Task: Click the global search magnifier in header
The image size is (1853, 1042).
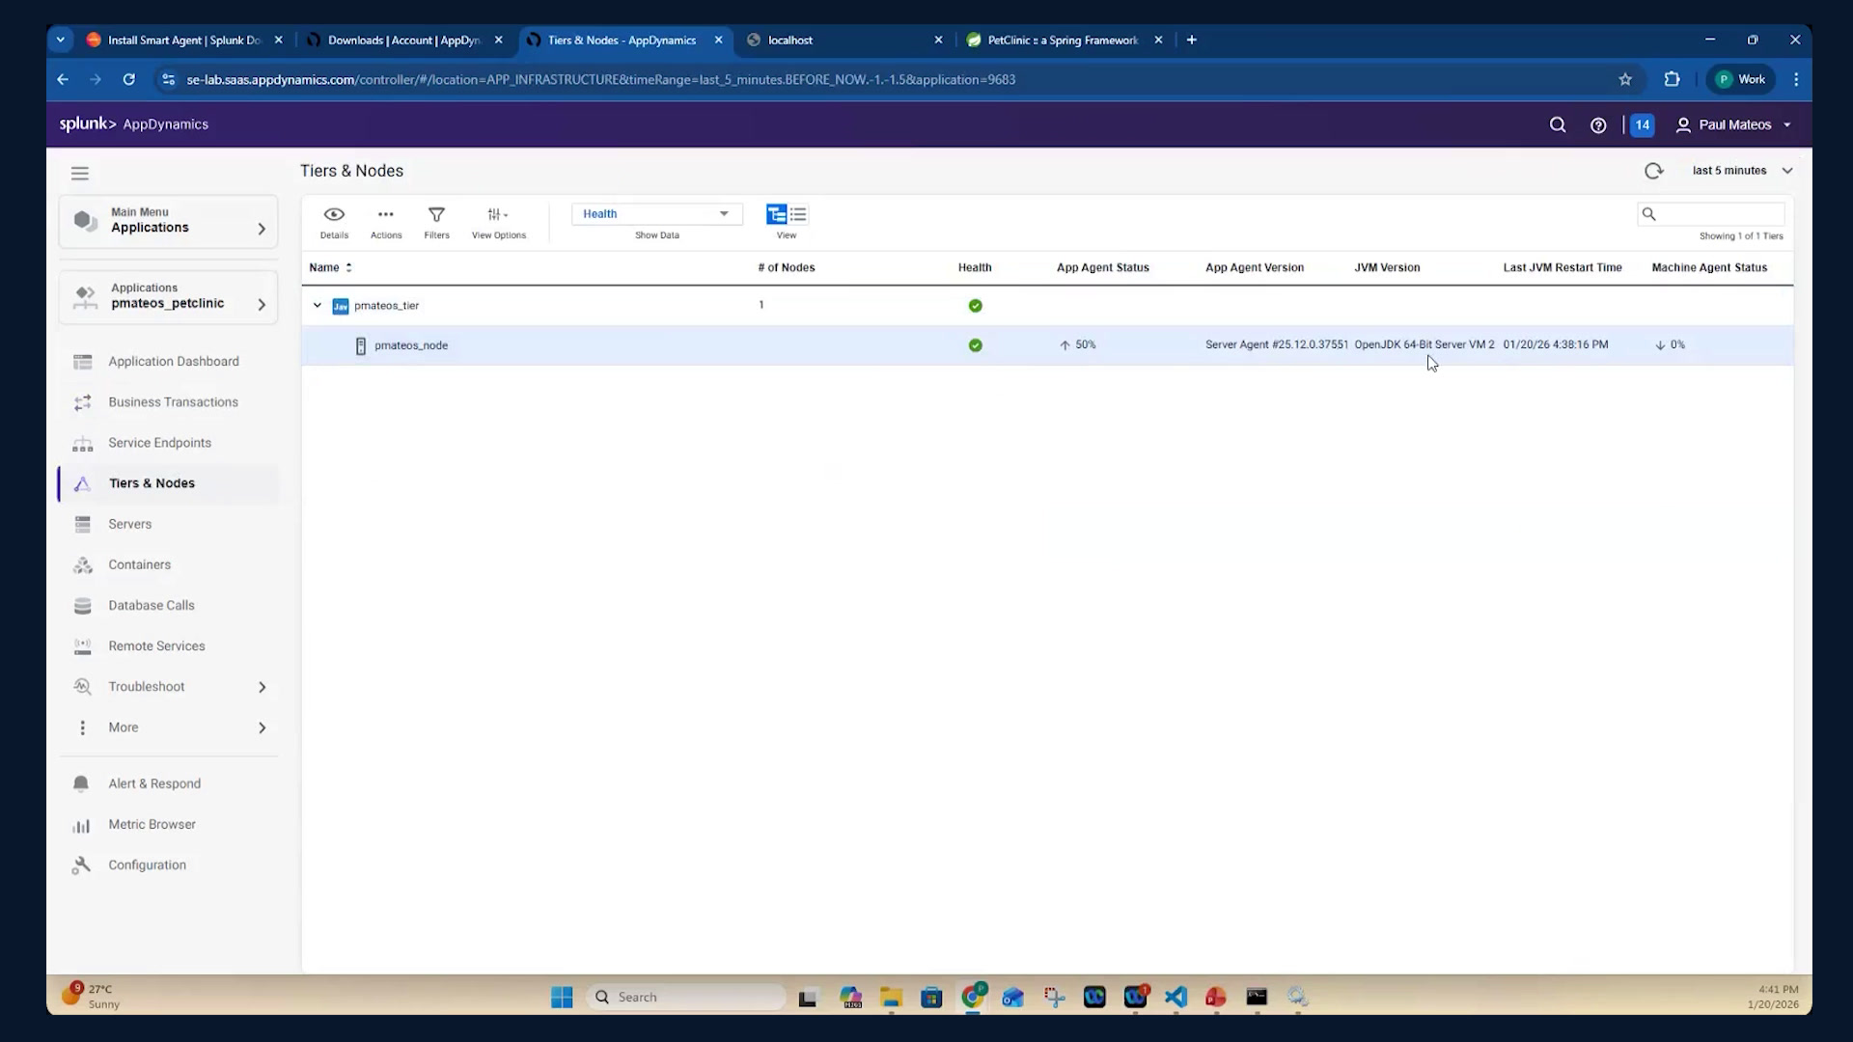Action: point(1558,125)
